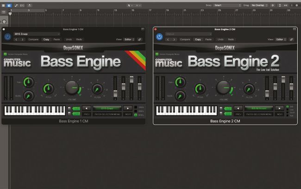
Task: Click a key on Bass Engine 2 keyboard
Action: point(186,111)
